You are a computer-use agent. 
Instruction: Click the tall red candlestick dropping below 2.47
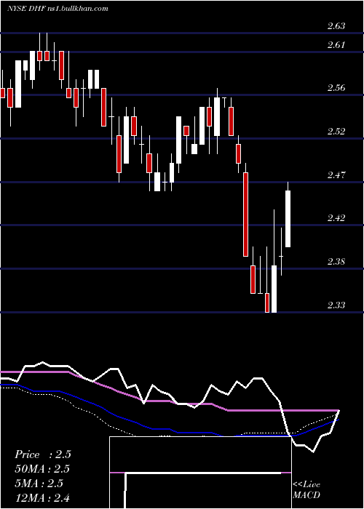[246, 215]
